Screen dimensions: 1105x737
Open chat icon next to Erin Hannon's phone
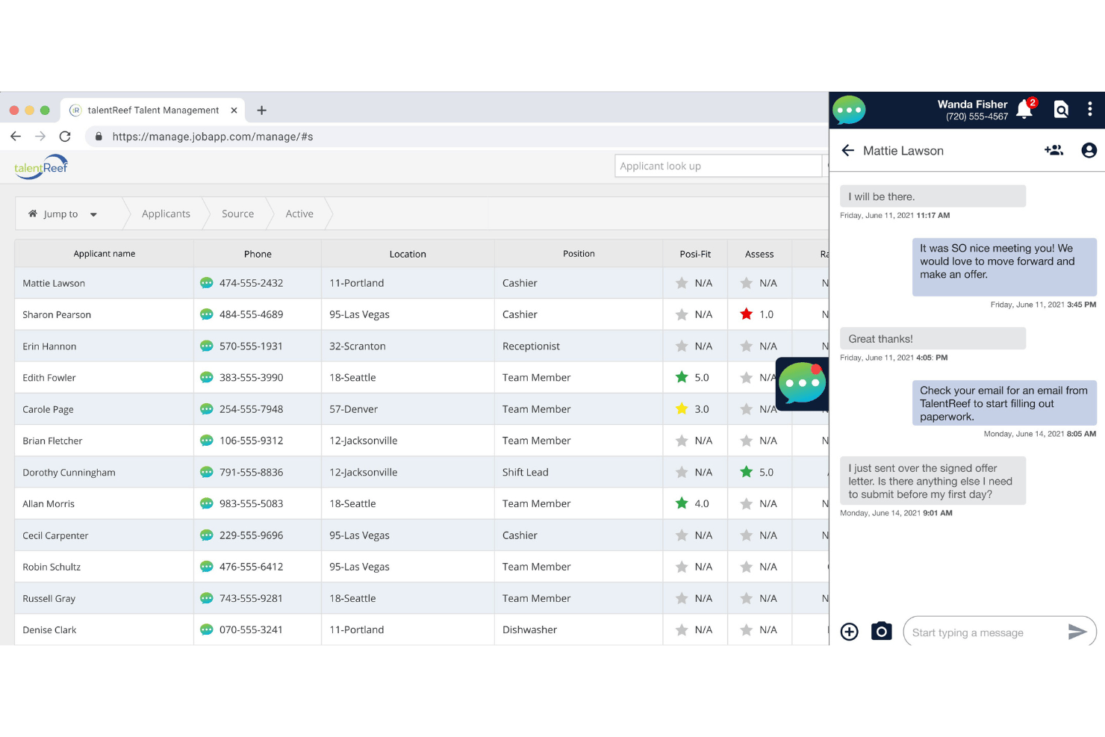point(207,346)
